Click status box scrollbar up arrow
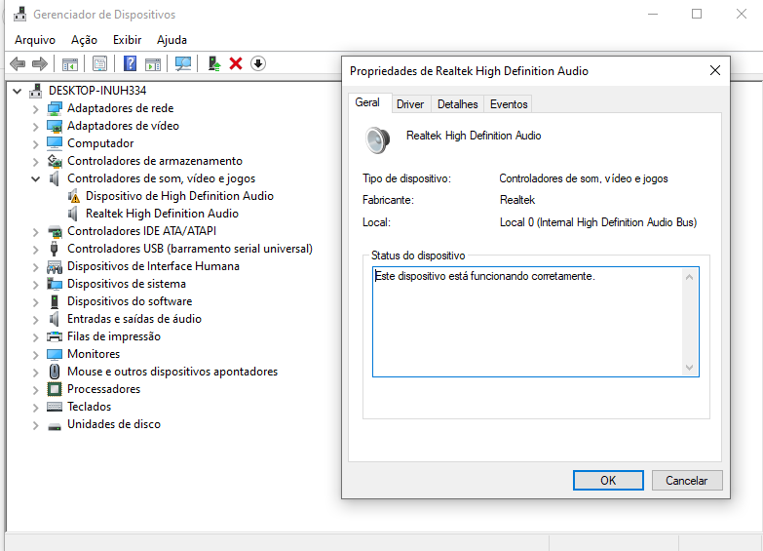The height and width of the screenshot is (551, 763). [689, 277]
